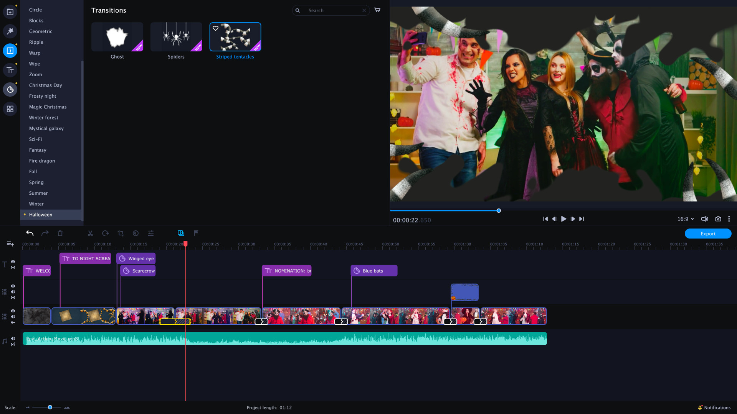
Task: Expand the player options three-dot menu
Action: (x=729, y=219)
